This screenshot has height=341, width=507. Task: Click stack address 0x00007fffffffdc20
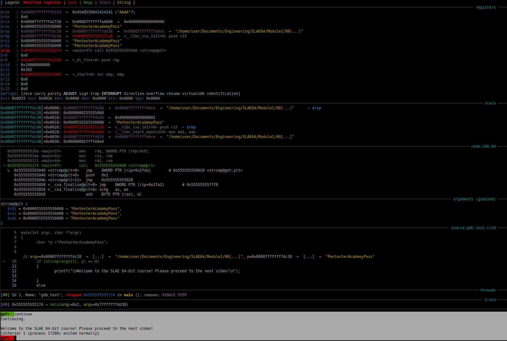click(x=21, y=108)
